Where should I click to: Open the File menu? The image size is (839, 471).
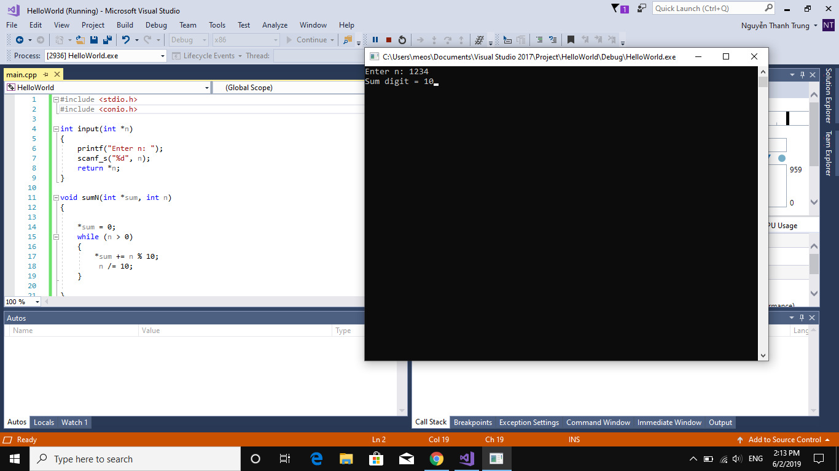click(12, 25)
